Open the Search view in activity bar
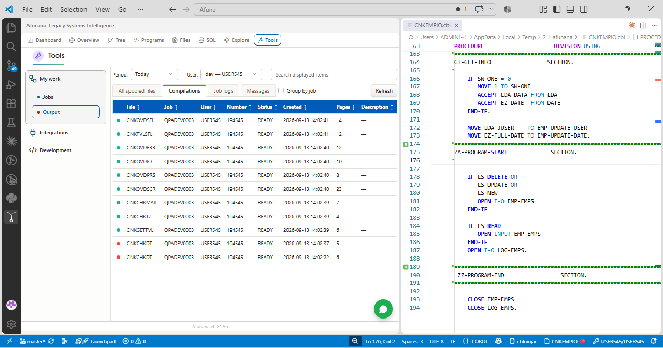Viewport: 663px width, 348px height. 11,47
